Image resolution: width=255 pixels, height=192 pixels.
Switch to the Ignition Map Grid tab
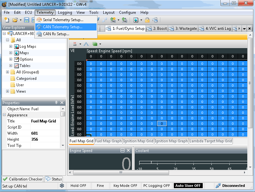tap(138, 141)
